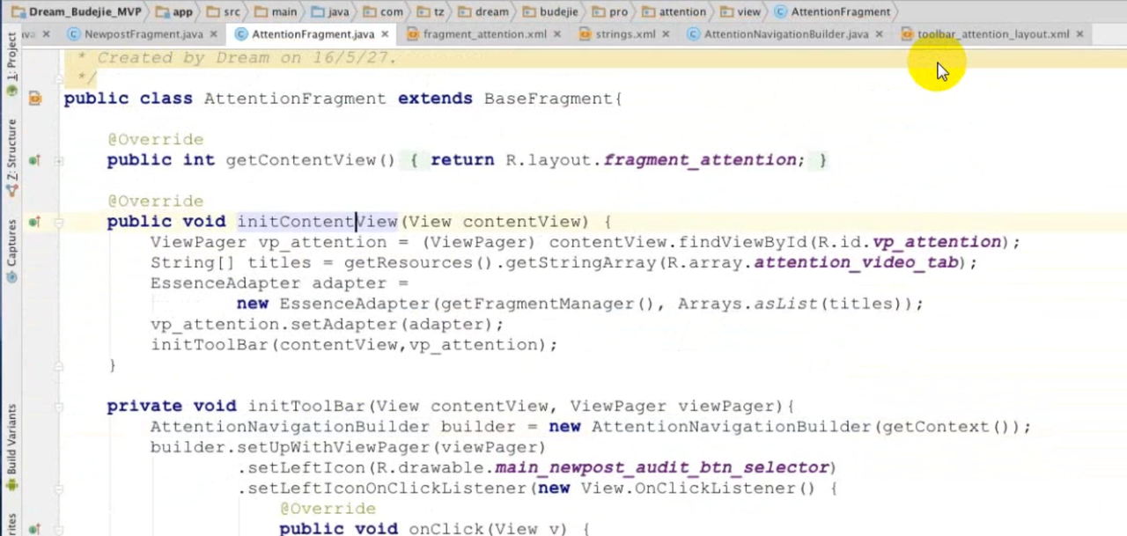Click builder.setUpWithViewPager(viewPager) text
The image size is (1127, 536).
pos(348,447)
